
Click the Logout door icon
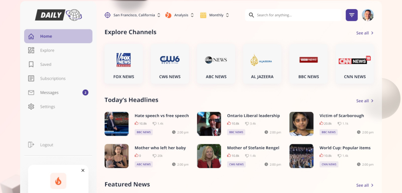pos(31,145)
